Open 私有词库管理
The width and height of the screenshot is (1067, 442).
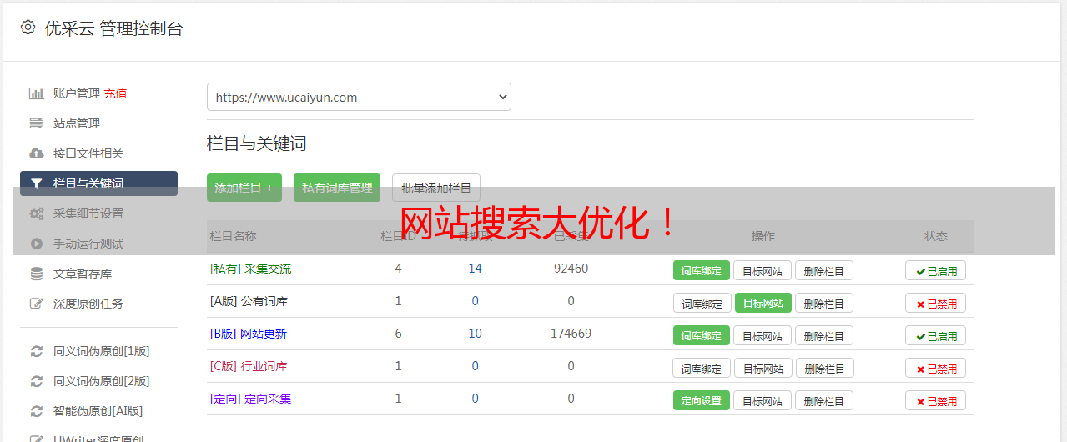[x=337, y=188]
